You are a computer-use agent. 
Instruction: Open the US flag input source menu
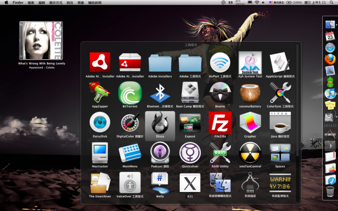(x=276, y=2)
